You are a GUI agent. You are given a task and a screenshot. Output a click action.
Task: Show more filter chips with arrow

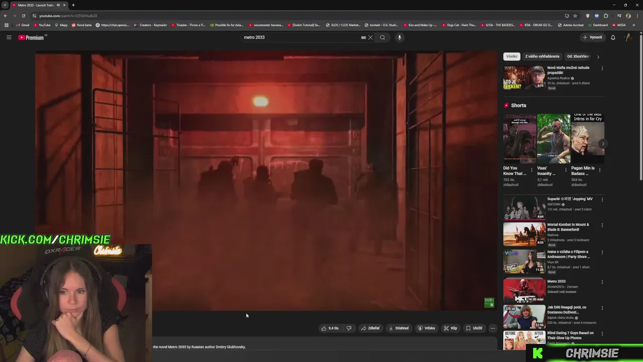coord(598,57)
